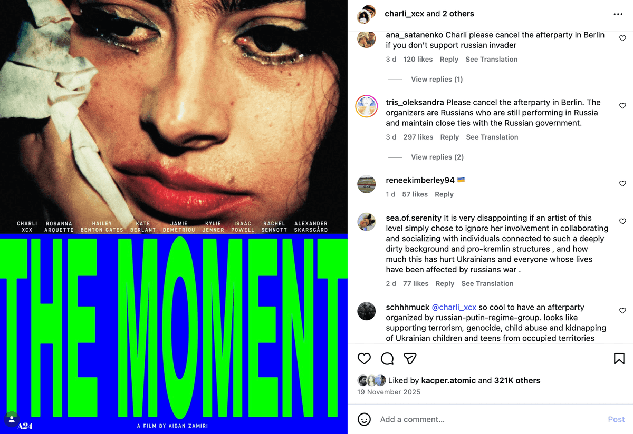
Task: Open the emoji picker smiley icon
Action: point(364,419)
